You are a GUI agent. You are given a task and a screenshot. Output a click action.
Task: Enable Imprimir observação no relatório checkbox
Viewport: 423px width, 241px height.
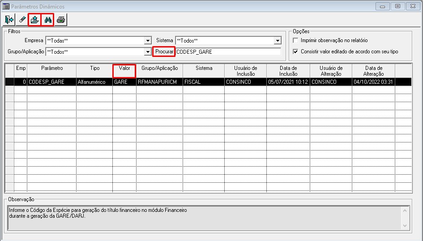[296, 40]
